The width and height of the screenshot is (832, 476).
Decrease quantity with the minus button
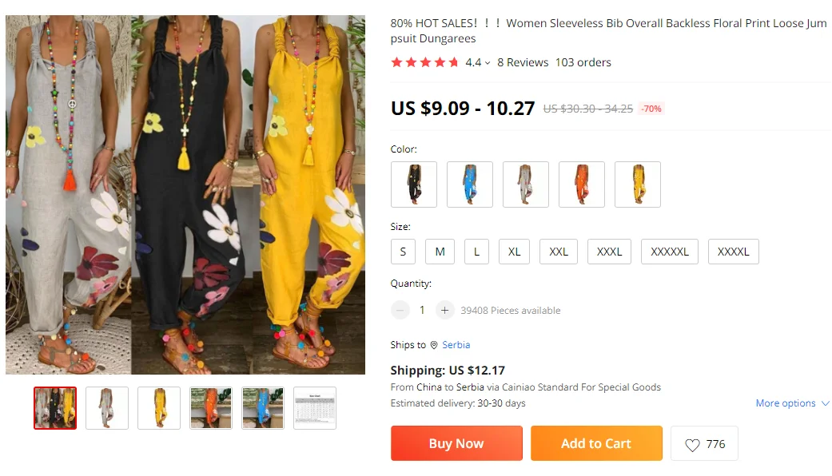point(400,310)
